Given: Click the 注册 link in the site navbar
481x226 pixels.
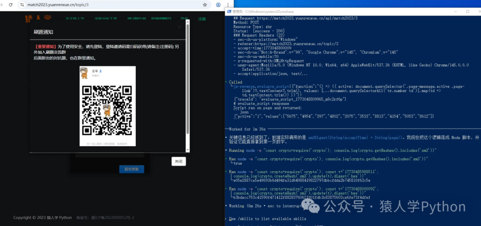Looking at the screenshot, I should pyautogui.click(x=202, y=19).
